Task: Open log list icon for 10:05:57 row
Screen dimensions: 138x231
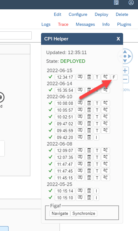Action: (89, 110)
